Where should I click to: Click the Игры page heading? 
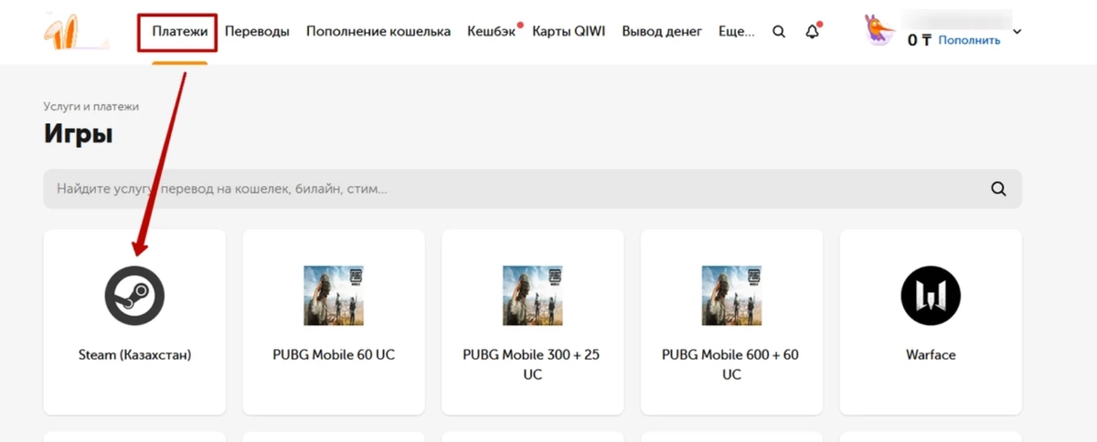tap(78, 135)
